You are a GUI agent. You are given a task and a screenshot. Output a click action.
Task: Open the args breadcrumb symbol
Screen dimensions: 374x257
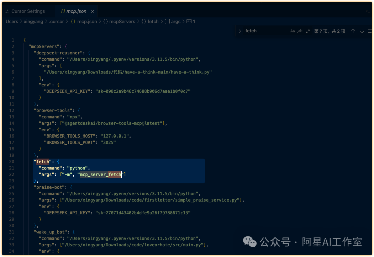click(x=173, y=21)
